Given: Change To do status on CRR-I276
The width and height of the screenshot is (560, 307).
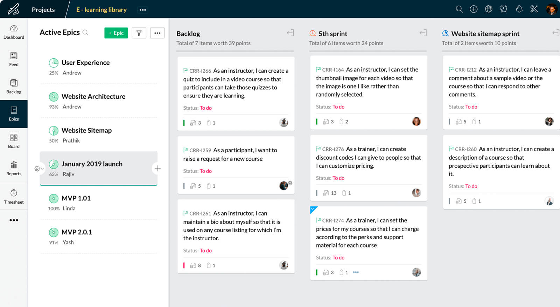Looking at the screenshot, I should click(x=338, y=178).
